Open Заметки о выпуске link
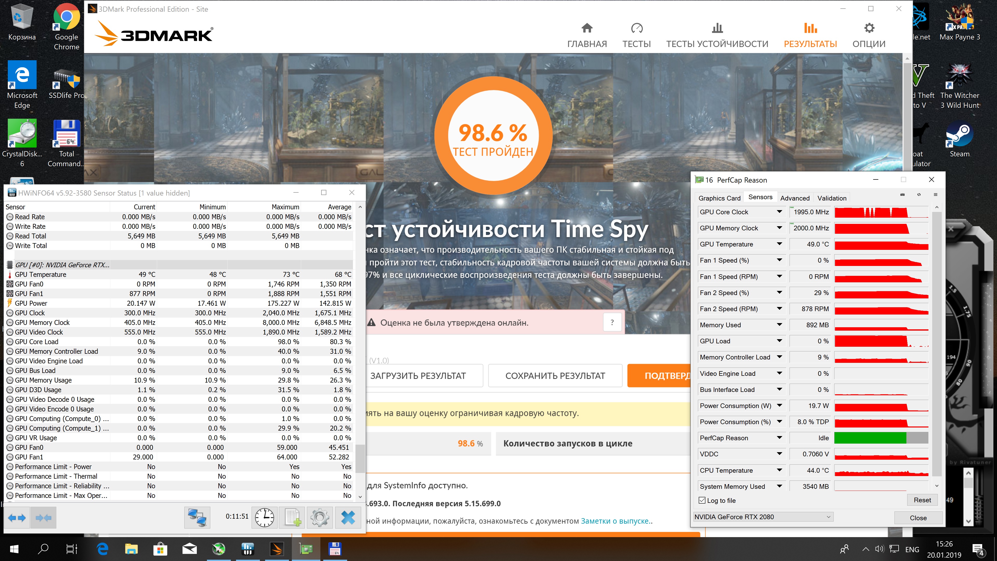The width and height of the screenshot is (997, 561). pos(615,521)
